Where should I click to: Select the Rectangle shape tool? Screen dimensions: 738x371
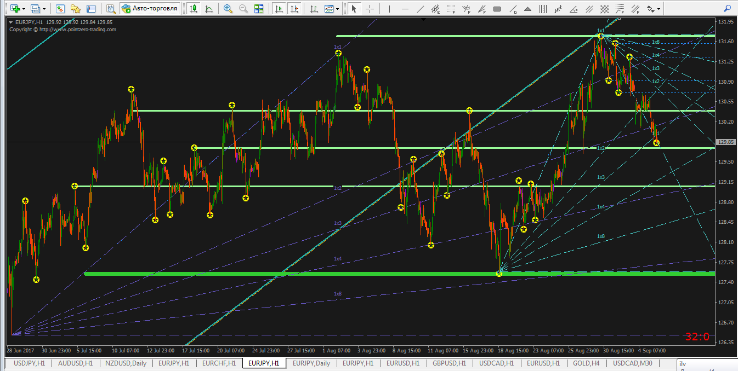click(497, 9)
